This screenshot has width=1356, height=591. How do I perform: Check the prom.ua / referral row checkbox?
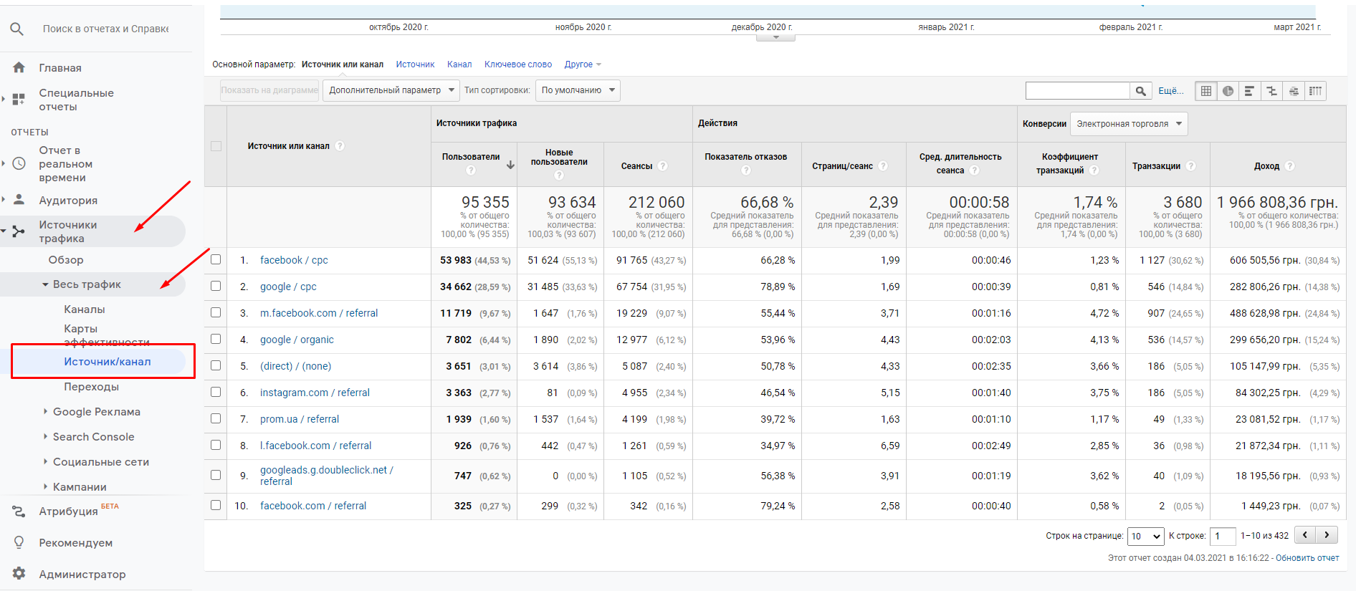coord(216,419)
